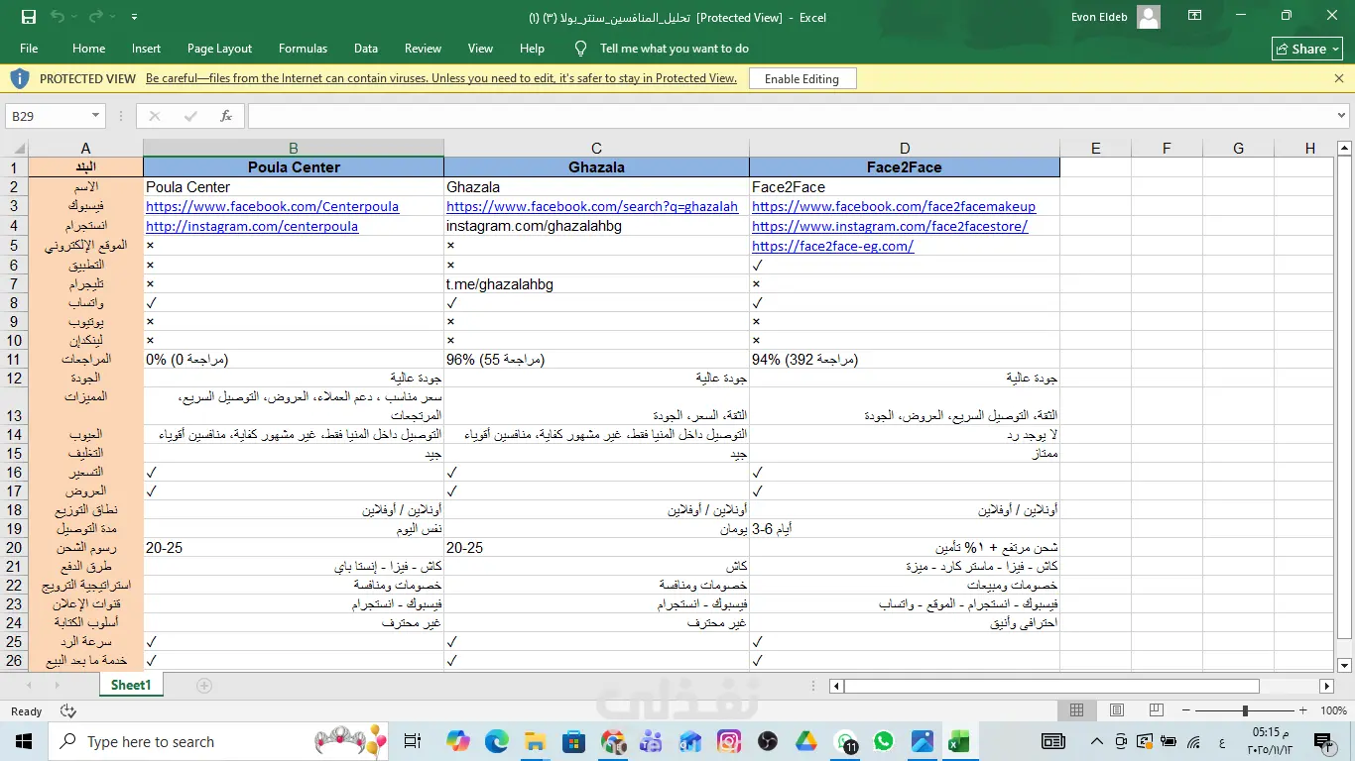Click the Enter checkmark icon in formula bar
1355x761 pixels.
pos(190,116)
